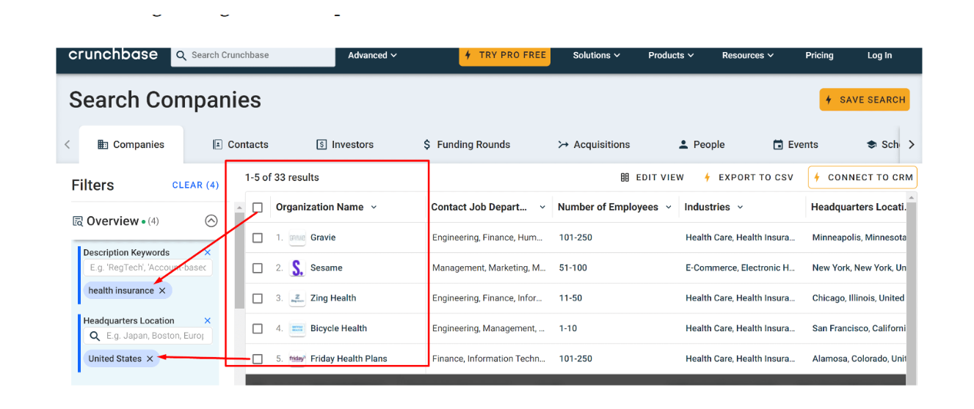Select the Bicycle Health row checkbox

click(258, 329)
